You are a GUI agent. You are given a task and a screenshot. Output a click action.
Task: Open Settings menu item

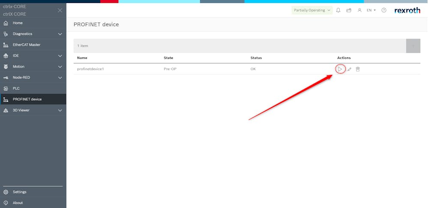(33, 192)
